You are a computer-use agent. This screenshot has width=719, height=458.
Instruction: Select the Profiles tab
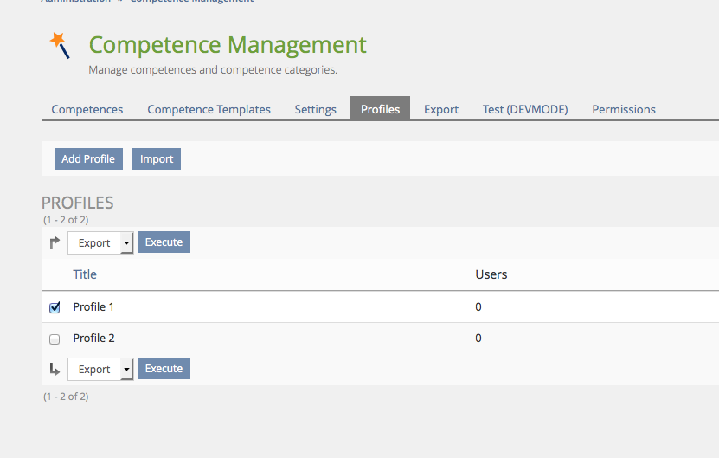coord(380,109)
